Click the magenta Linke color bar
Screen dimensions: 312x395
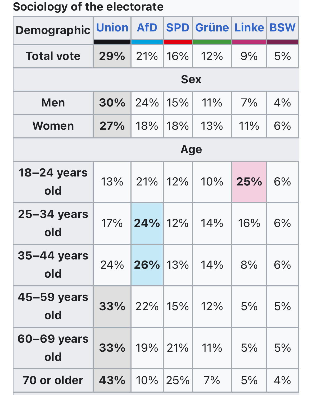pos(249,42)
